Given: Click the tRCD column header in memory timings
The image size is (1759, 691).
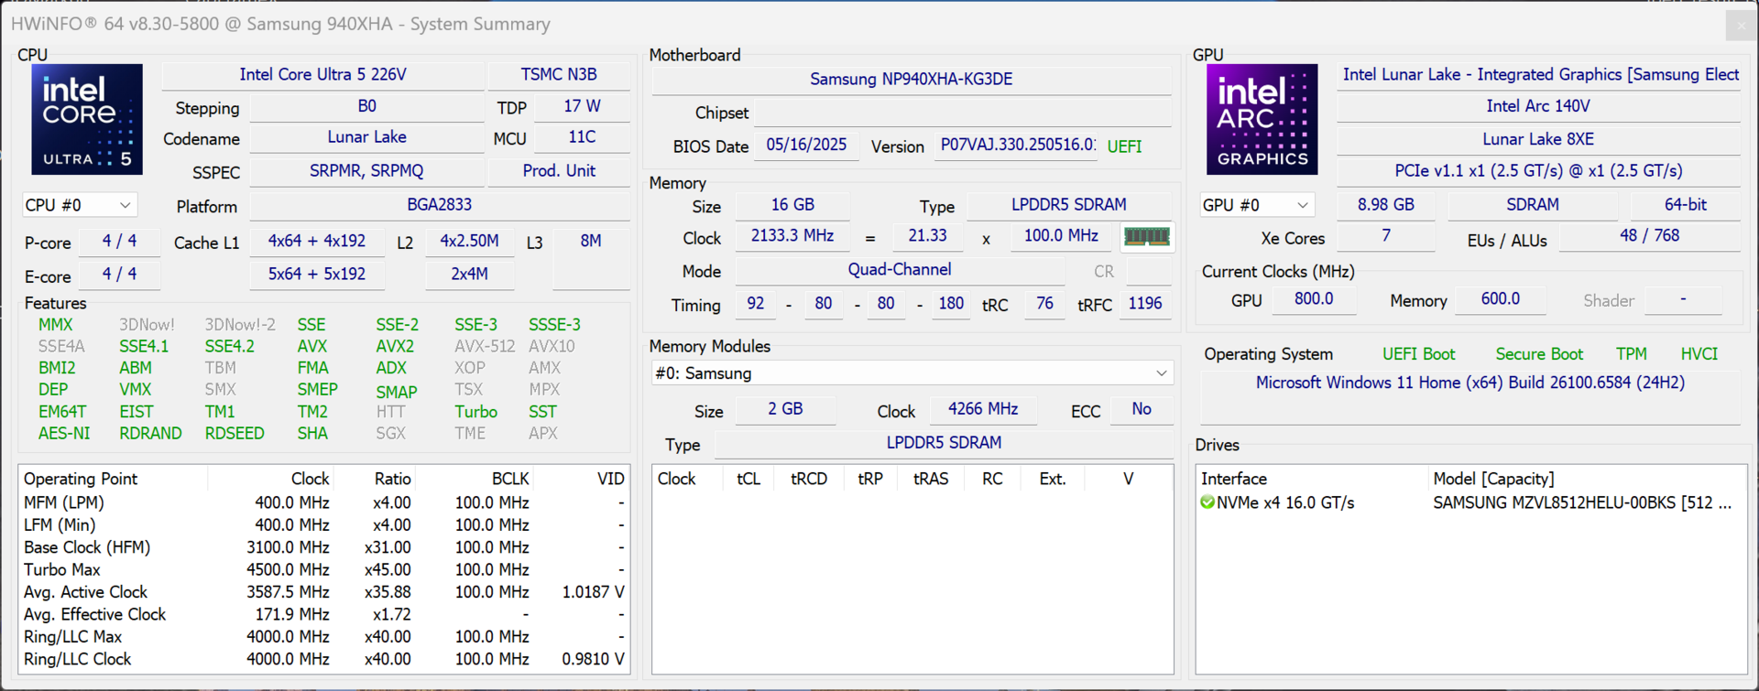Looking at the screenshot, I should click(808, 479).
